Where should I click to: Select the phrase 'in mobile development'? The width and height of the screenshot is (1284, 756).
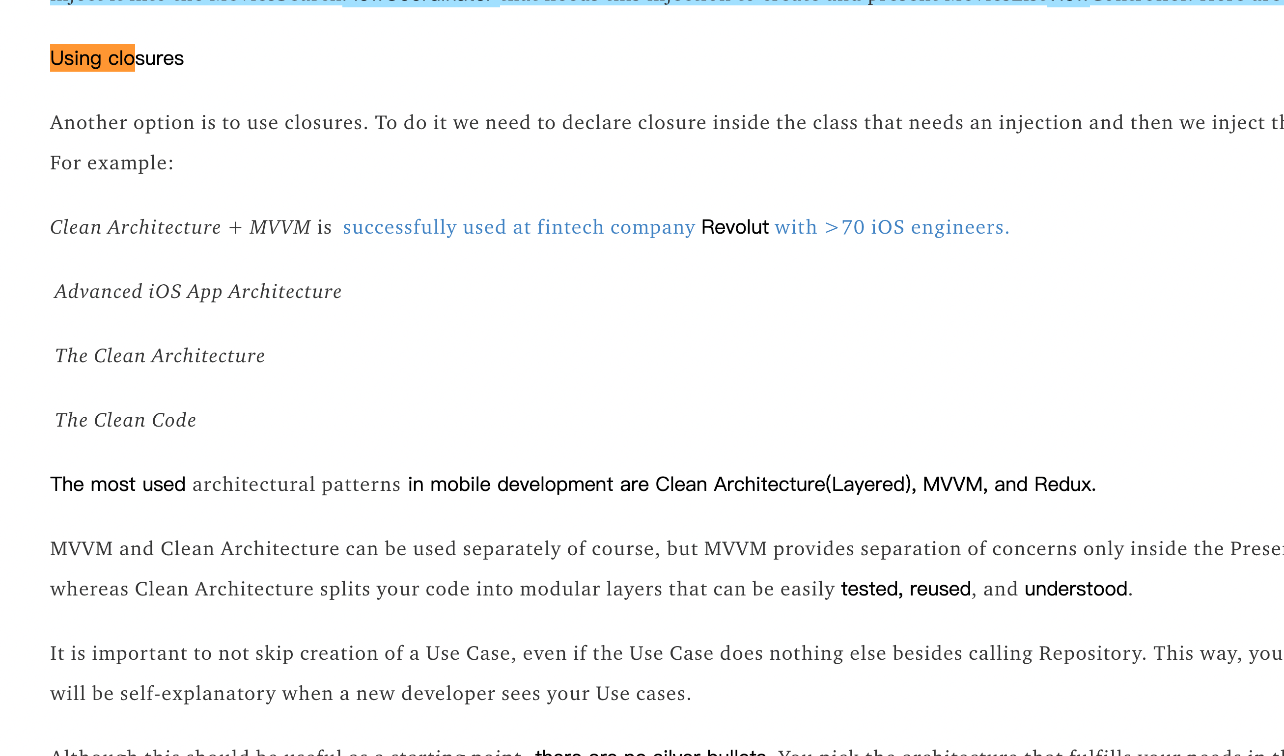tap(510, 484)
